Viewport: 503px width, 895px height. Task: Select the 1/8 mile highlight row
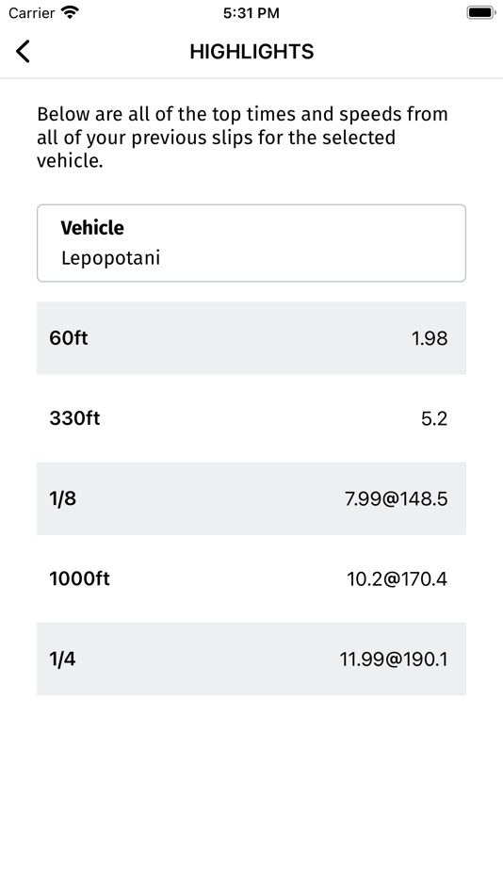click(x=251, y=498)
